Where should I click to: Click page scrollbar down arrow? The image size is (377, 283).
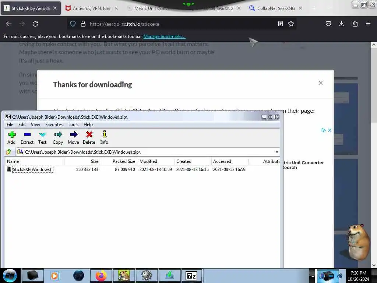[374, 265]
